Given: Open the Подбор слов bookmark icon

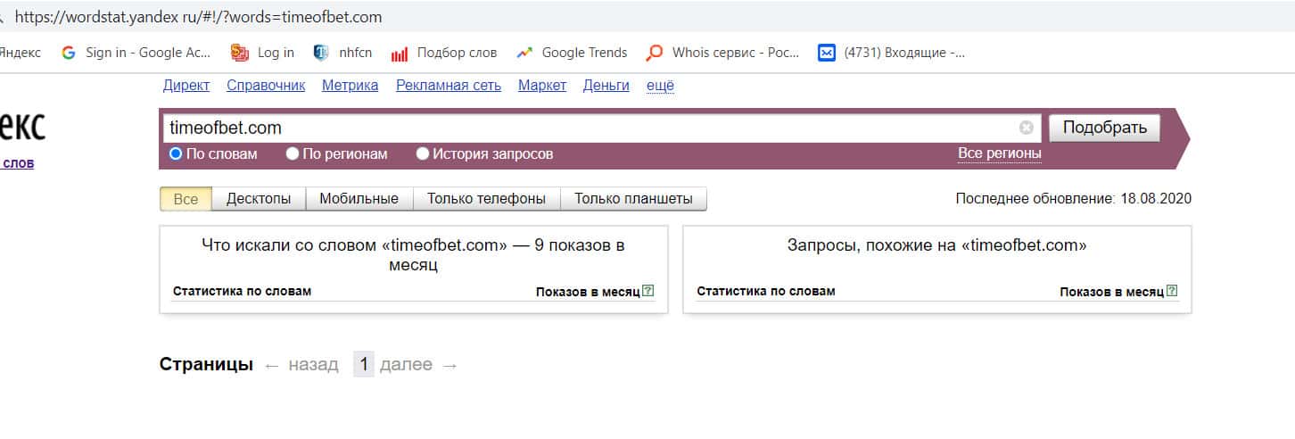Looking at the screenshot, I should (x=399, y=54).
